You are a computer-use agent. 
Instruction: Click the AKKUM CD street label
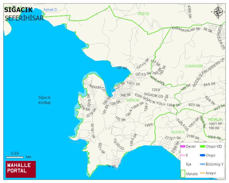tap(97, 88)
